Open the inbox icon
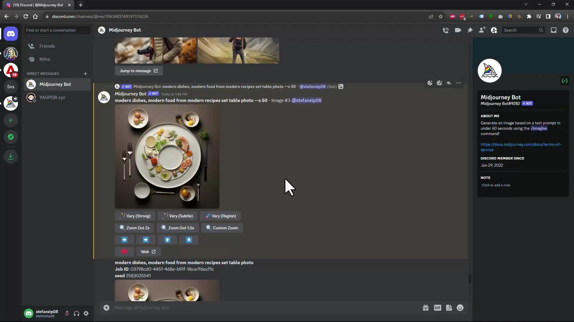 pos(554,30)
